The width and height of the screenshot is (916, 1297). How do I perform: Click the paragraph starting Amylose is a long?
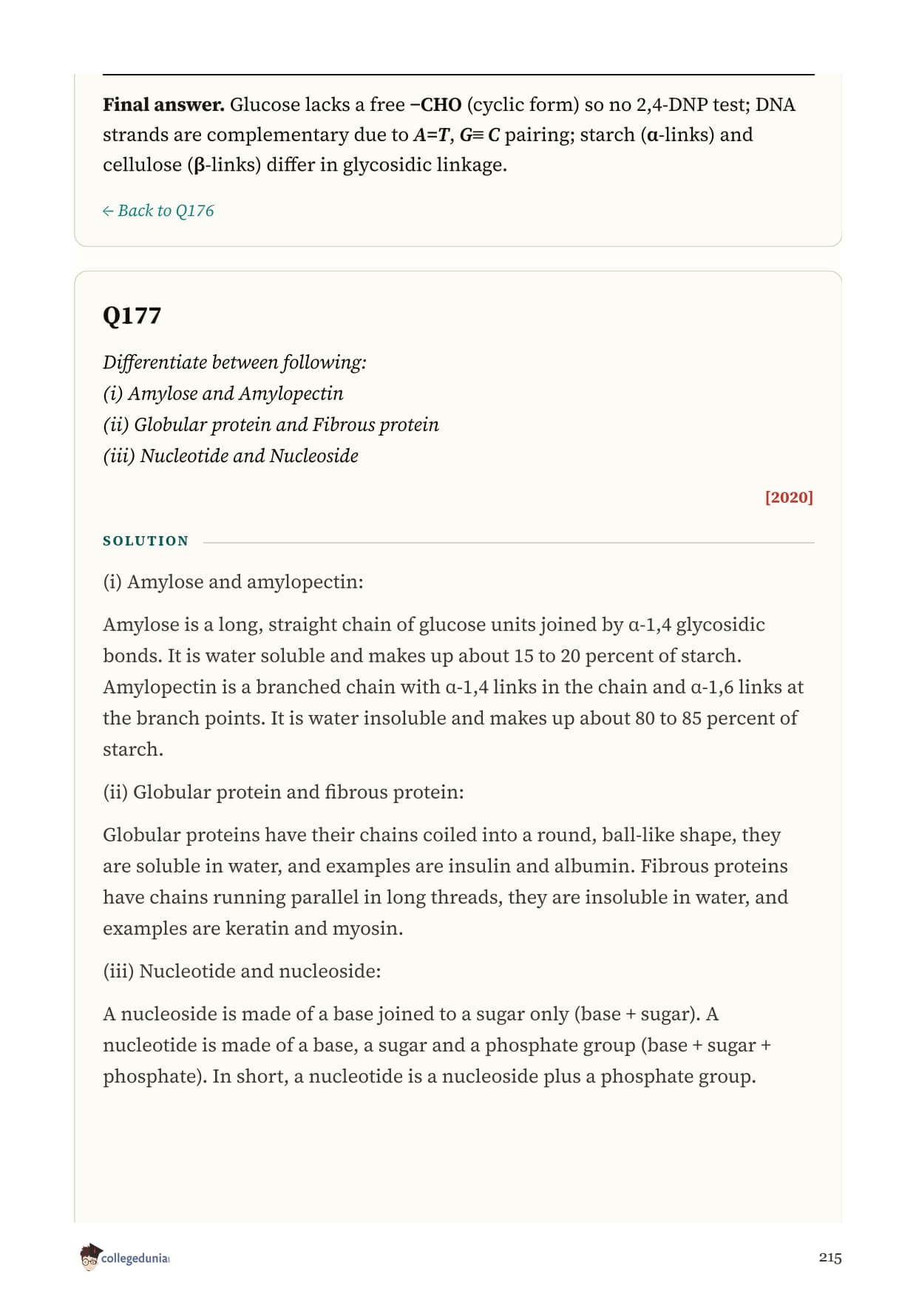[453, 687]
